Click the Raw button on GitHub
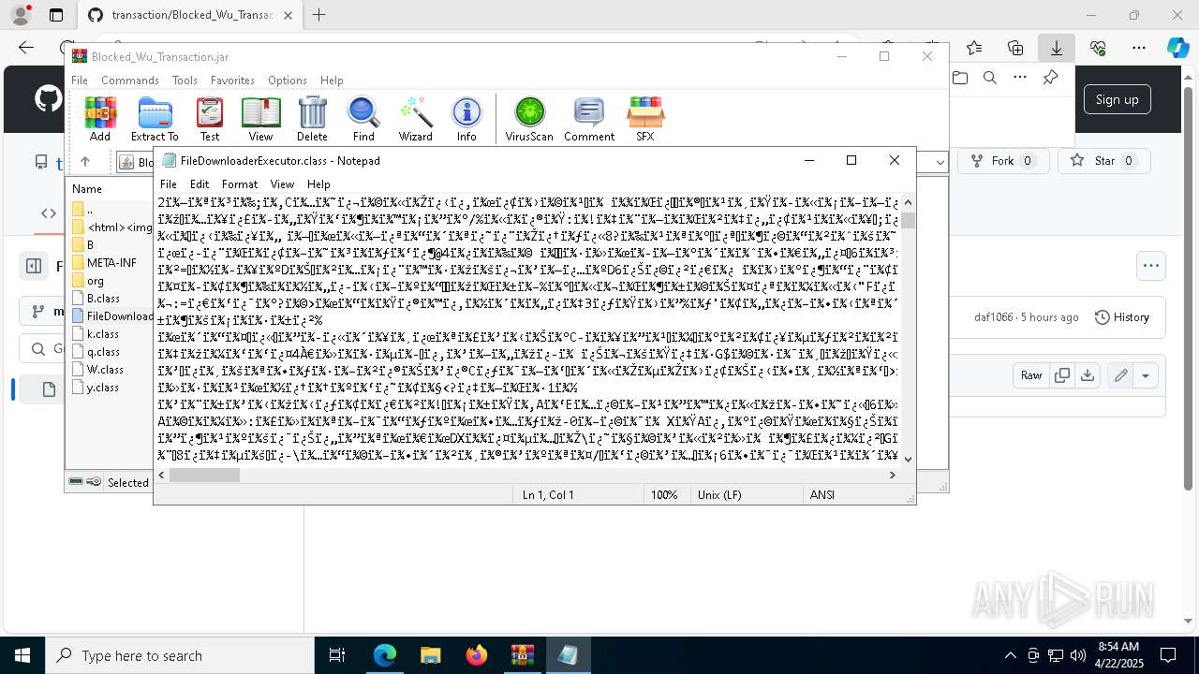The width and height of the screenshot is (1199, 674). click(x=1031, y=375)
